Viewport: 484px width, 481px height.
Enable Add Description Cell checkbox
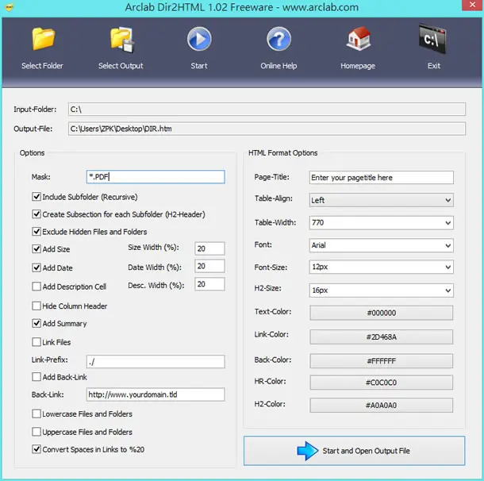[x=36, y=287]
